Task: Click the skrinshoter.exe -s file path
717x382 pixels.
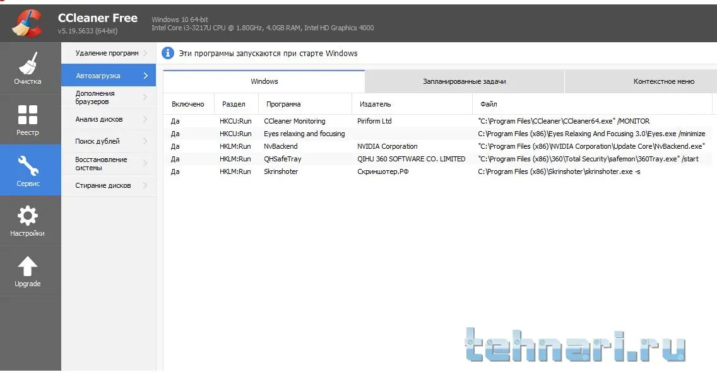Action: 559,172
